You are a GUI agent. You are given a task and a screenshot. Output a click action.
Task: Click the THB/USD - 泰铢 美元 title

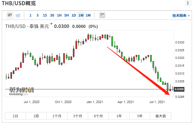[27, 26]
